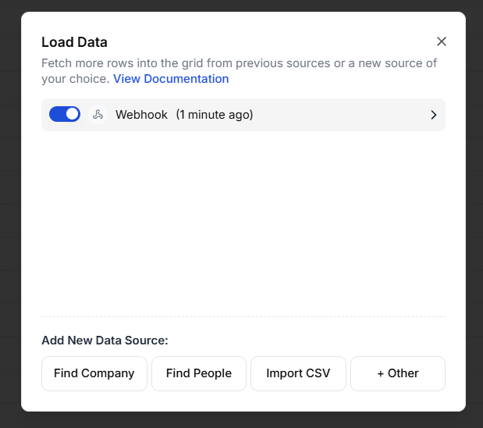
Task: Click the dashed divider line
Action: [243, 316]
